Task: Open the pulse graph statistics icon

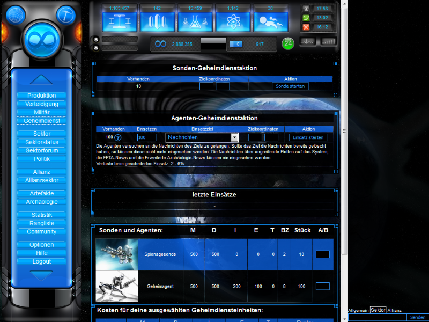Action: pyautogui.click(x=307, y=41)
